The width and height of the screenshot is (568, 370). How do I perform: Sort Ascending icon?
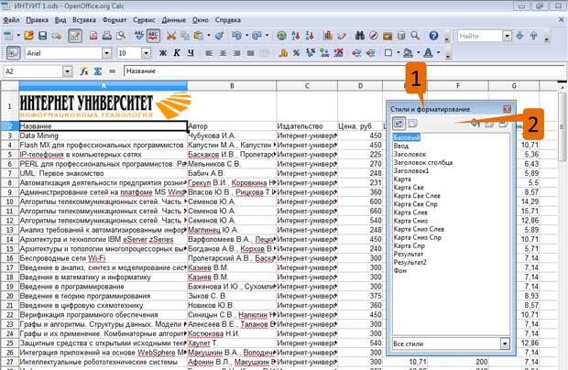pos(296,36)
